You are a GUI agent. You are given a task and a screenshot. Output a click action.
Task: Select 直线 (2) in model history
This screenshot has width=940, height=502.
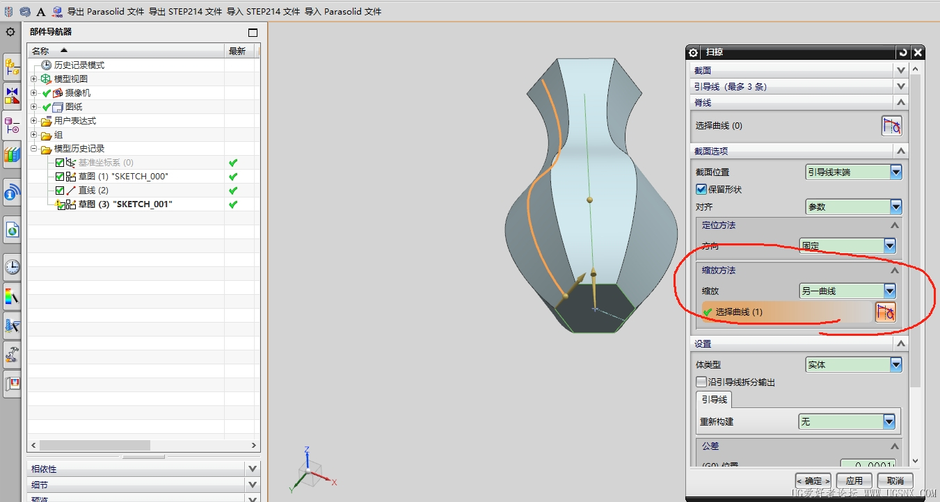point(93,191)
